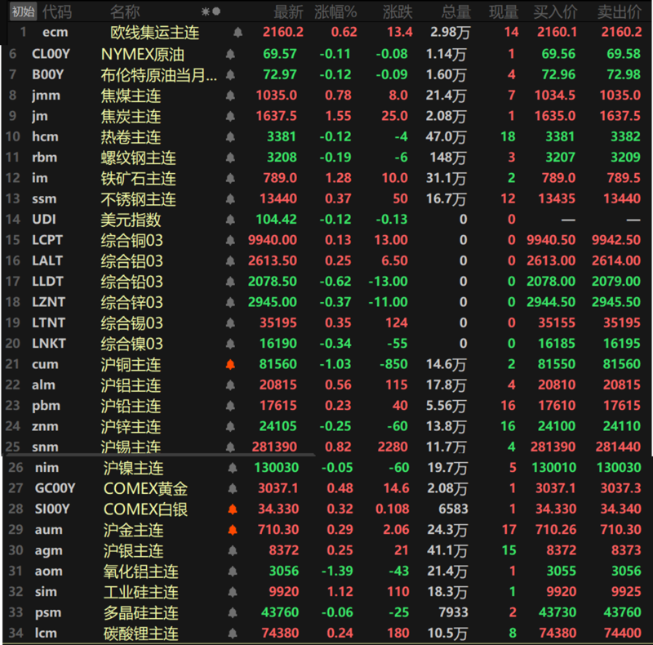Click the bell icon for 沪银主连
The image size is (653, 645).
[233, 551]
